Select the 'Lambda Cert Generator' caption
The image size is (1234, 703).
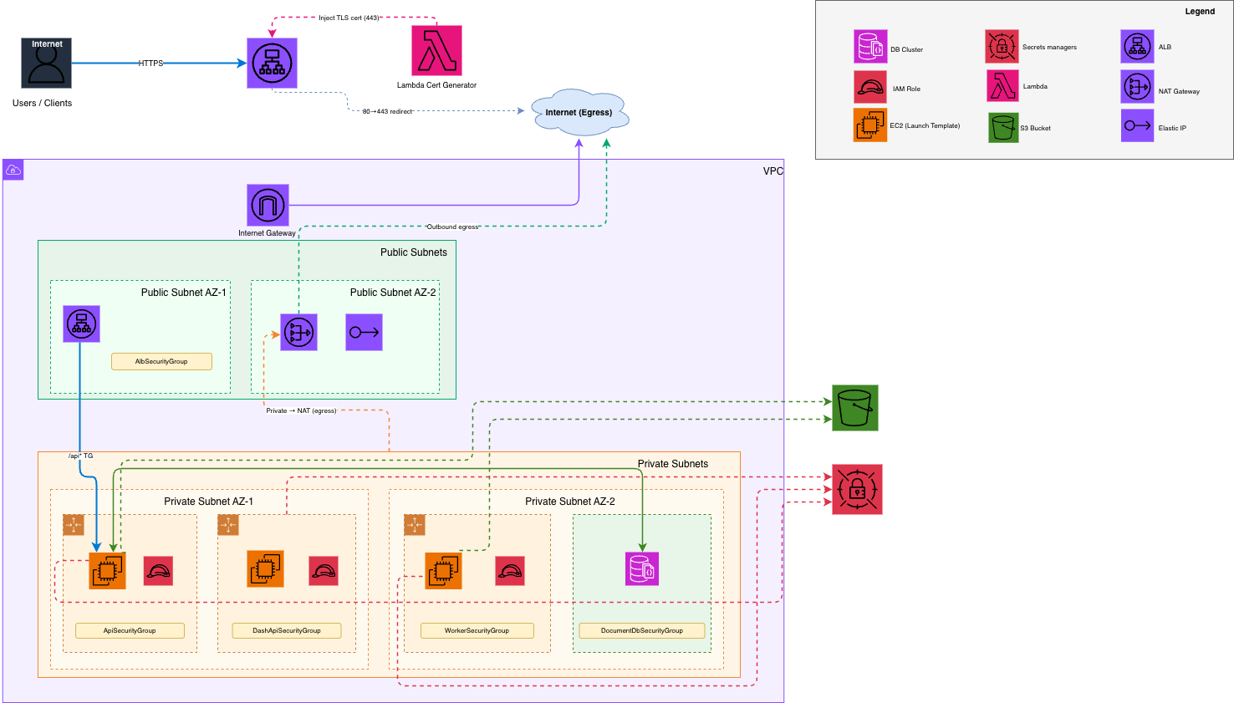point(436,85)
